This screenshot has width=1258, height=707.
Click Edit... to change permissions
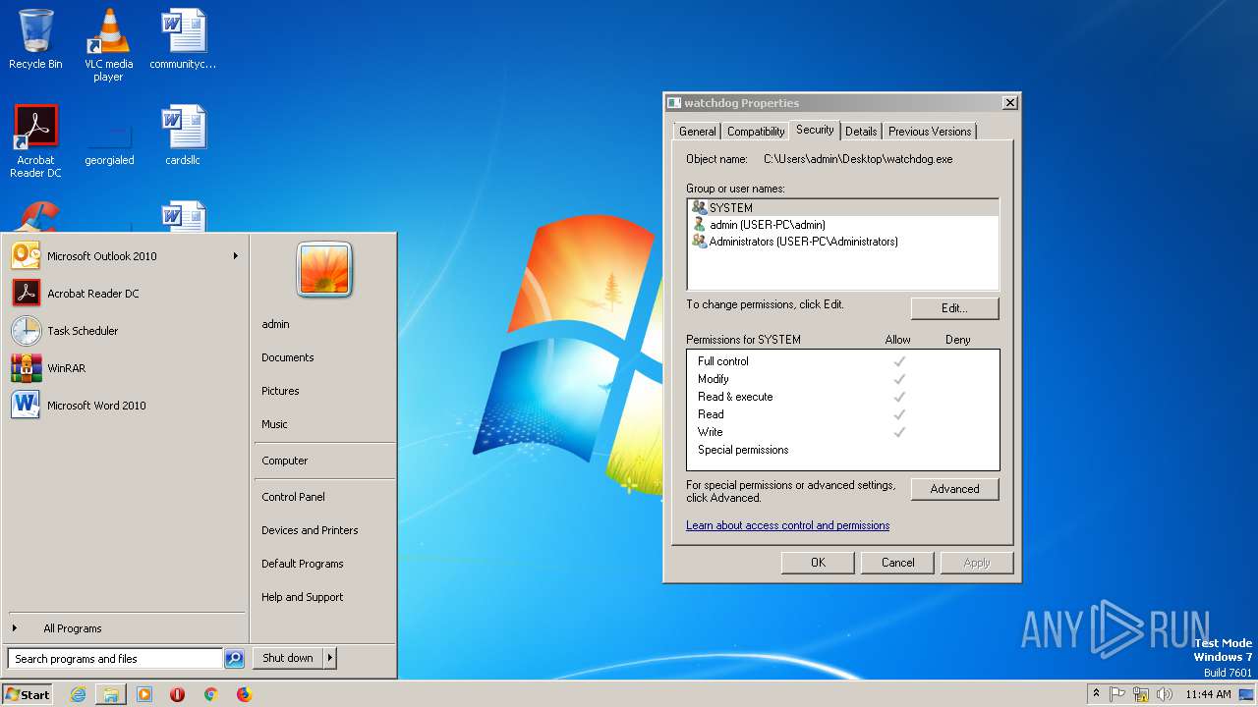954,308
